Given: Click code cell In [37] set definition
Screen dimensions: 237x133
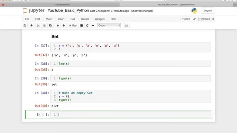Looking at the screenshot, I should (131, 47).
